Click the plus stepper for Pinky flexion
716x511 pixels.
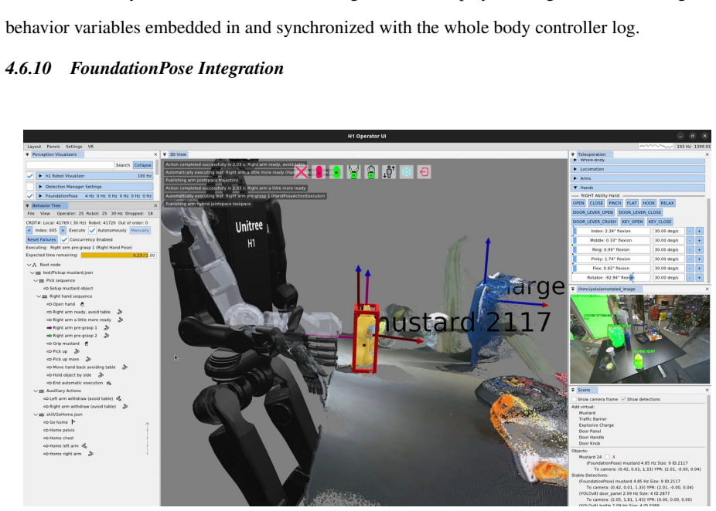699,259
